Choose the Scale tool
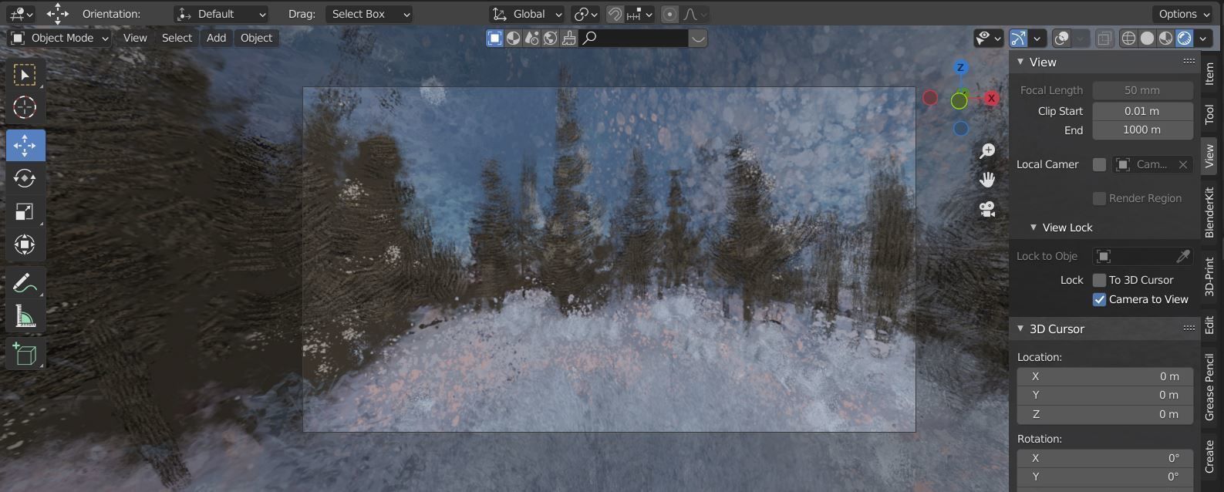The height and width of the screenshot is (492, 1224). (25, 212)
